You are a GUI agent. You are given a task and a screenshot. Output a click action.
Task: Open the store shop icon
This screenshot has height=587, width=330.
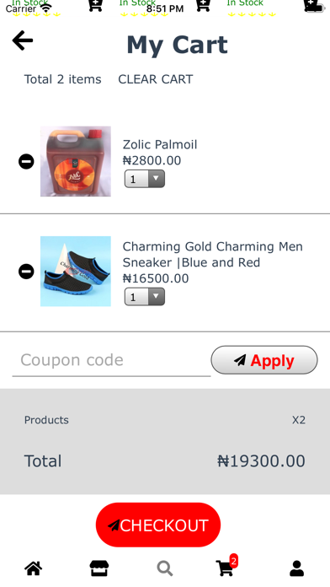(x=99, y=568)
